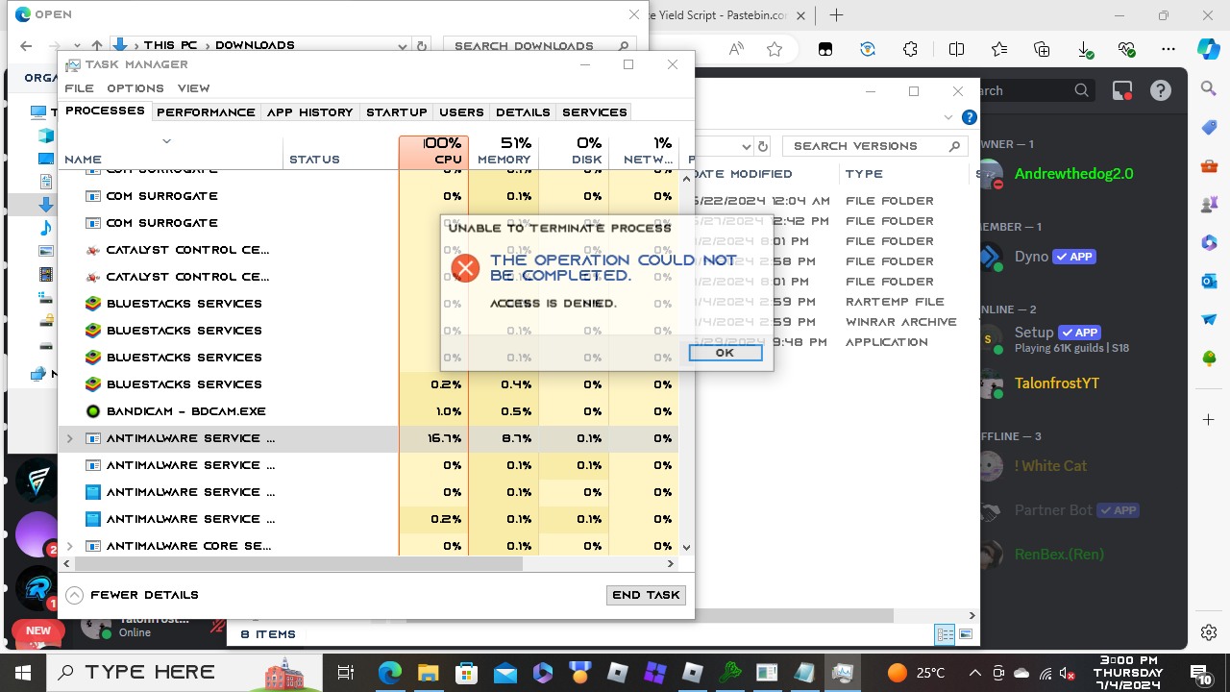This screenshot has height=692, width=1230.
Task: Click Task Manager icon on taskbar
Action: 843,672
